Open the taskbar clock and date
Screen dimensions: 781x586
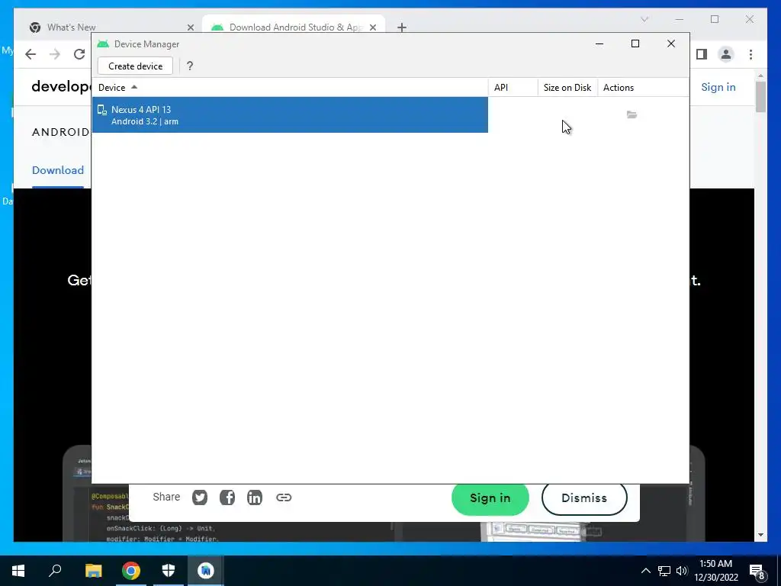point(715,571)
